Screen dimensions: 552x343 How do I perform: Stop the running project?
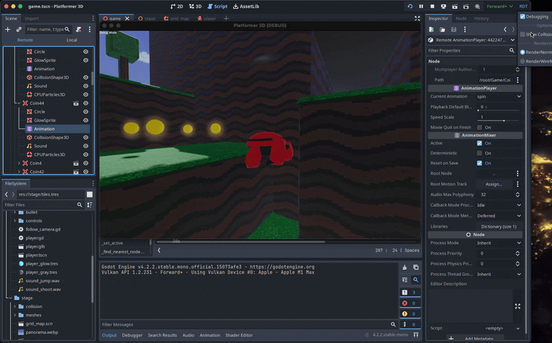[x=432, y=6]
